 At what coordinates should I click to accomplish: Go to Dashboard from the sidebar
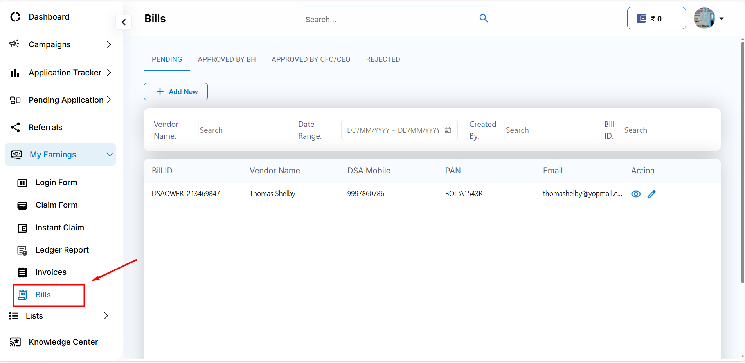(x=49, y=17)
